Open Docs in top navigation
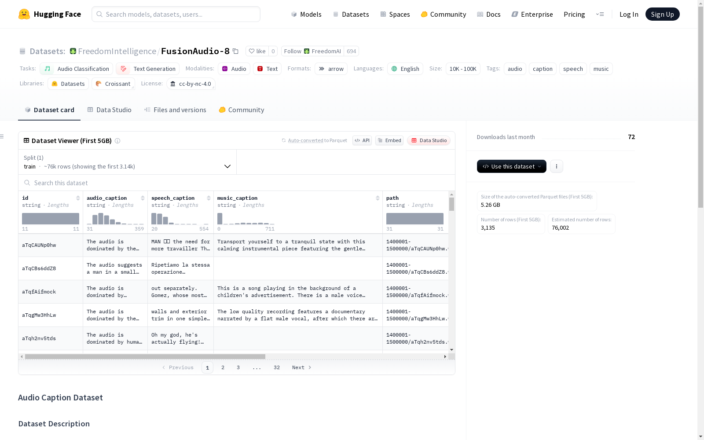This screenshot has width=704, height=440. [x=489, y=14]
